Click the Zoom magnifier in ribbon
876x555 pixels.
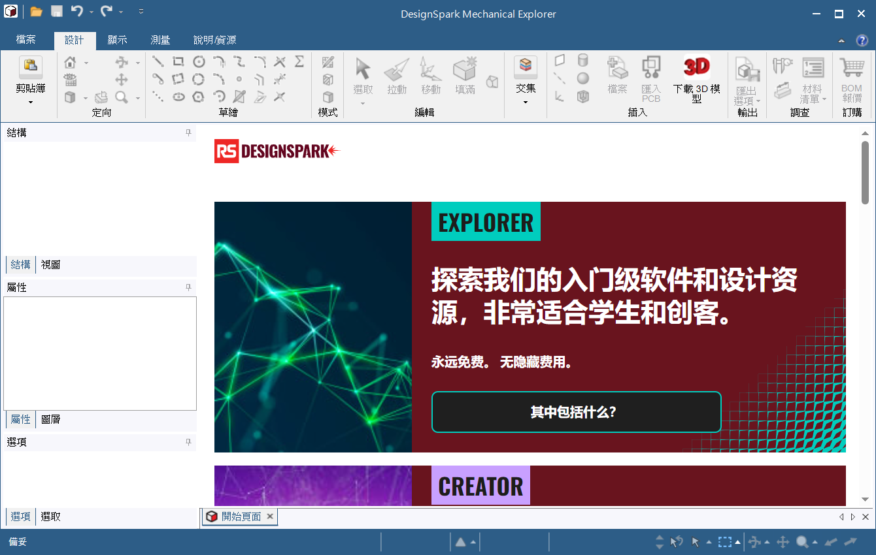(x=122, y=97)
